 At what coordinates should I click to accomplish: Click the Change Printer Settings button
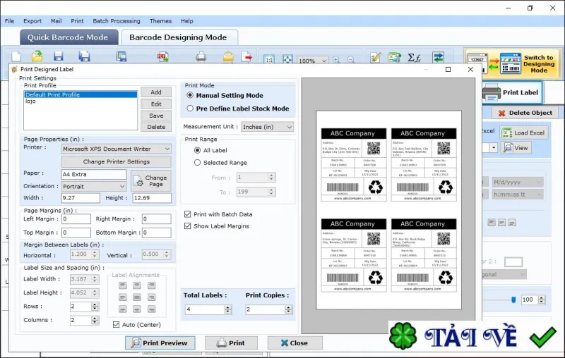pyautogui.click(x=117, y=162)
